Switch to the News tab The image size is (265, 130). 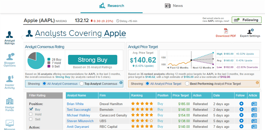[174, 6]
